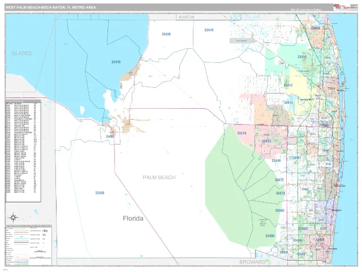
Task: Click the publisher logo in the title bar
Action: coord(342,7)
